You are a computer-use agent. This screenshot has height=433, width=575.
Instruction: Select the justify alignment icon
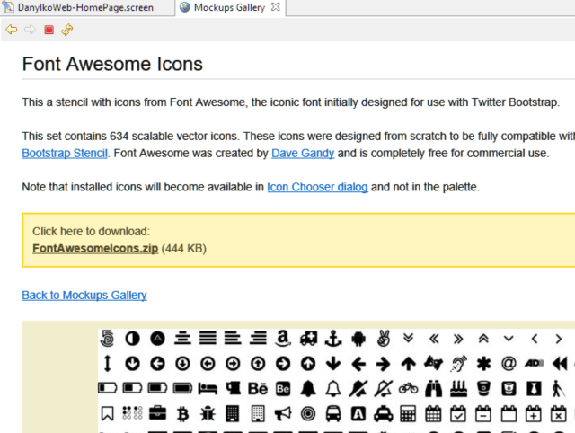coord(208,338)
